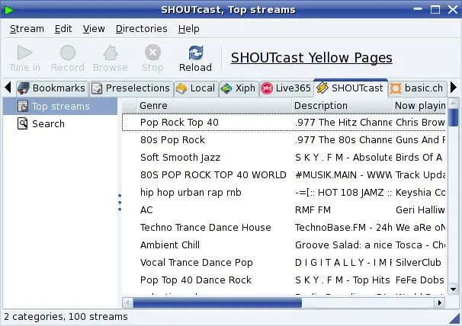Click the vertical scrollbar up arrow

[453, 103]
